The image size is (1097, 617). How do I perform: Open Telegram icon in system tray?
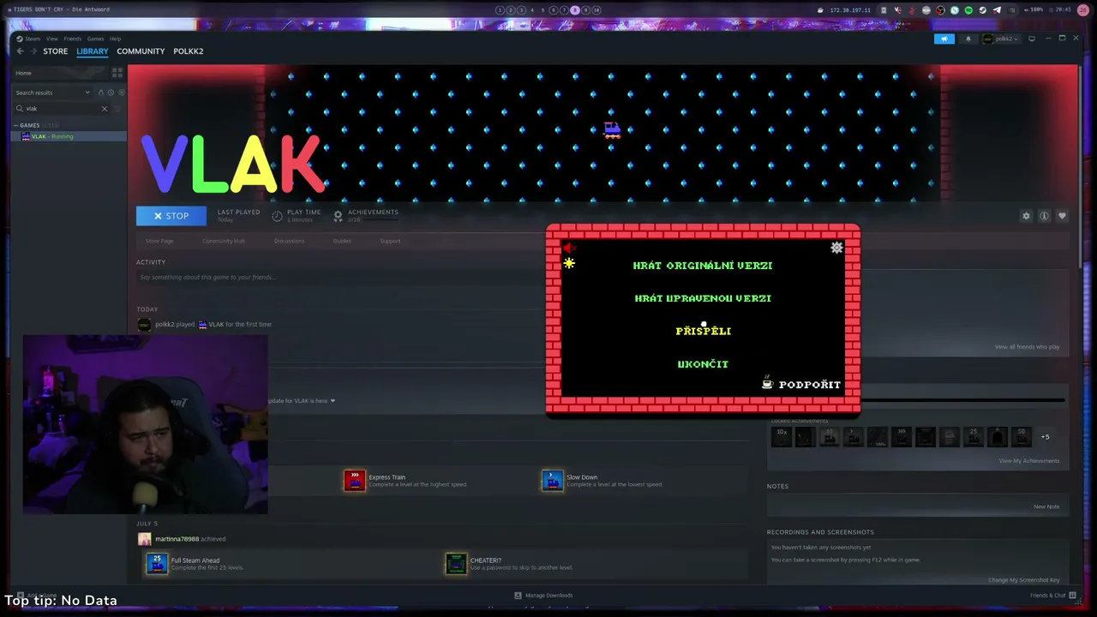coord(996,10)
